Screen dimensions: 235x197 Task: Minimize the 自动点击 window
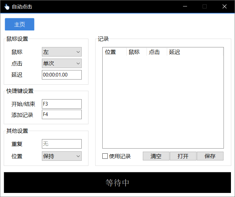[185, 6]
